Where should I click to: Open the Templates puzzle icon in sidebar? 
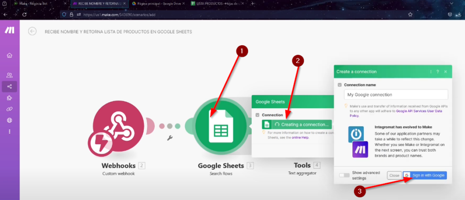tap(10, 98)
